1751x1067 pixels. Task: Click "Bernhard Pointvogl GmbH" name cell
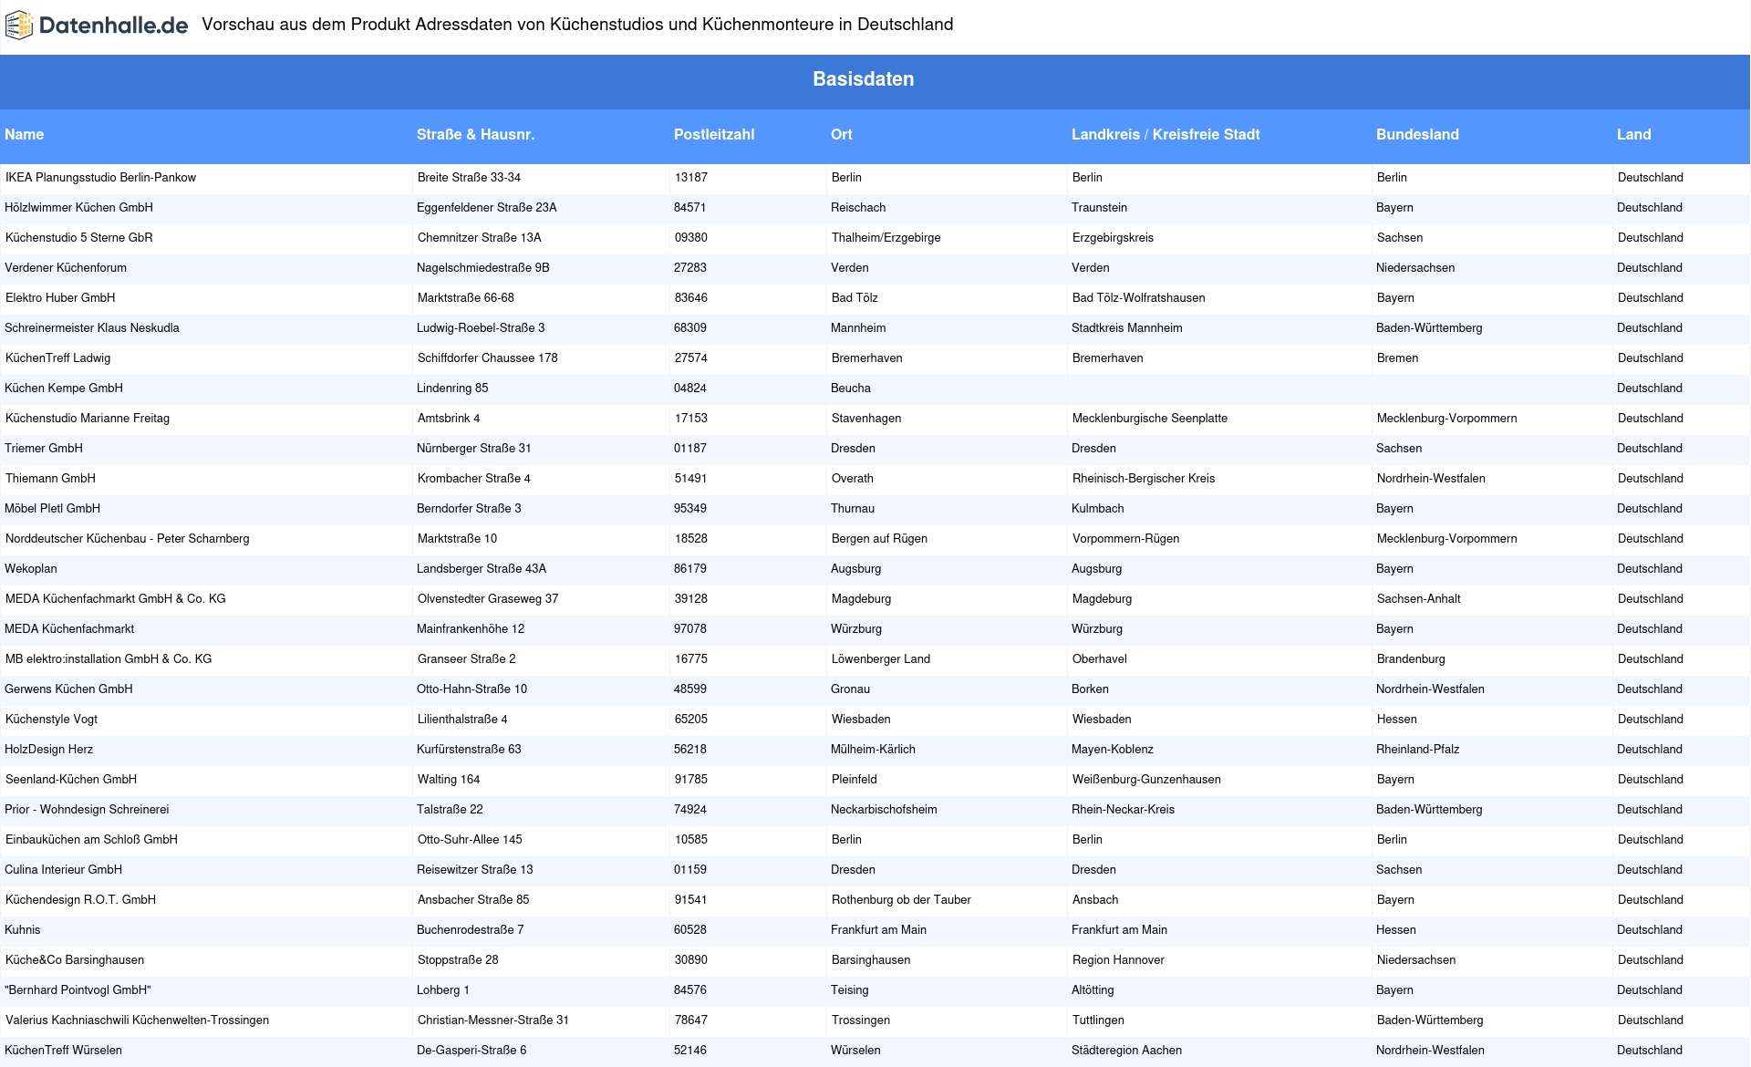pos(78,990)
